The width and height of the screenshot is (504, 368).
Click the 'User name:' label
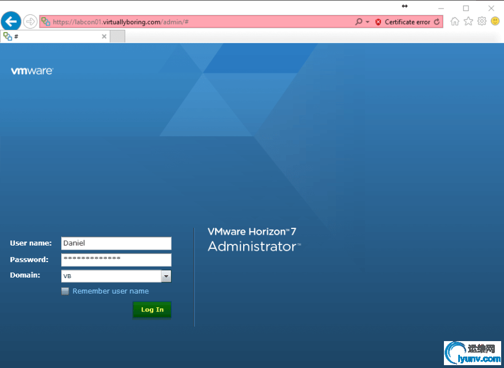coord(31,243)
